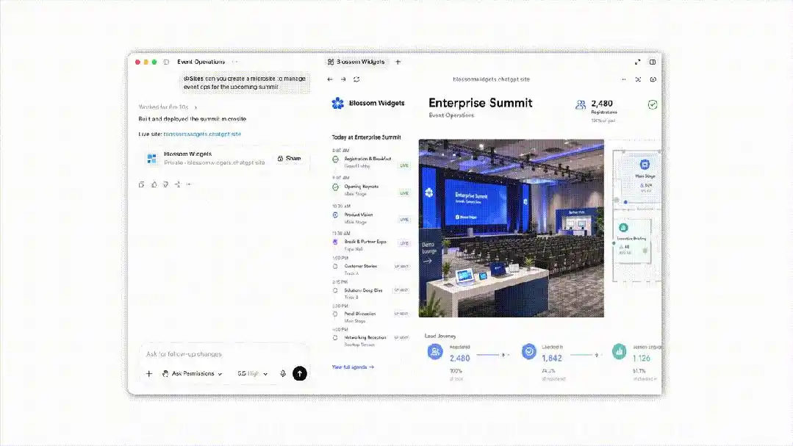Viewport: 793px width, 446px height.
Task: Open the Enterprise Summit venue photo
Action: tap(512, 229)
